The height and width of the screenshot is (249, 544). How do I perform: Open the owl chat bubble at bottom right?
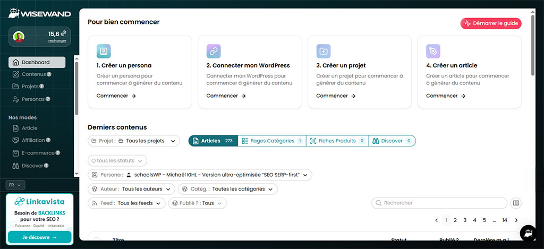click(528, 234)
